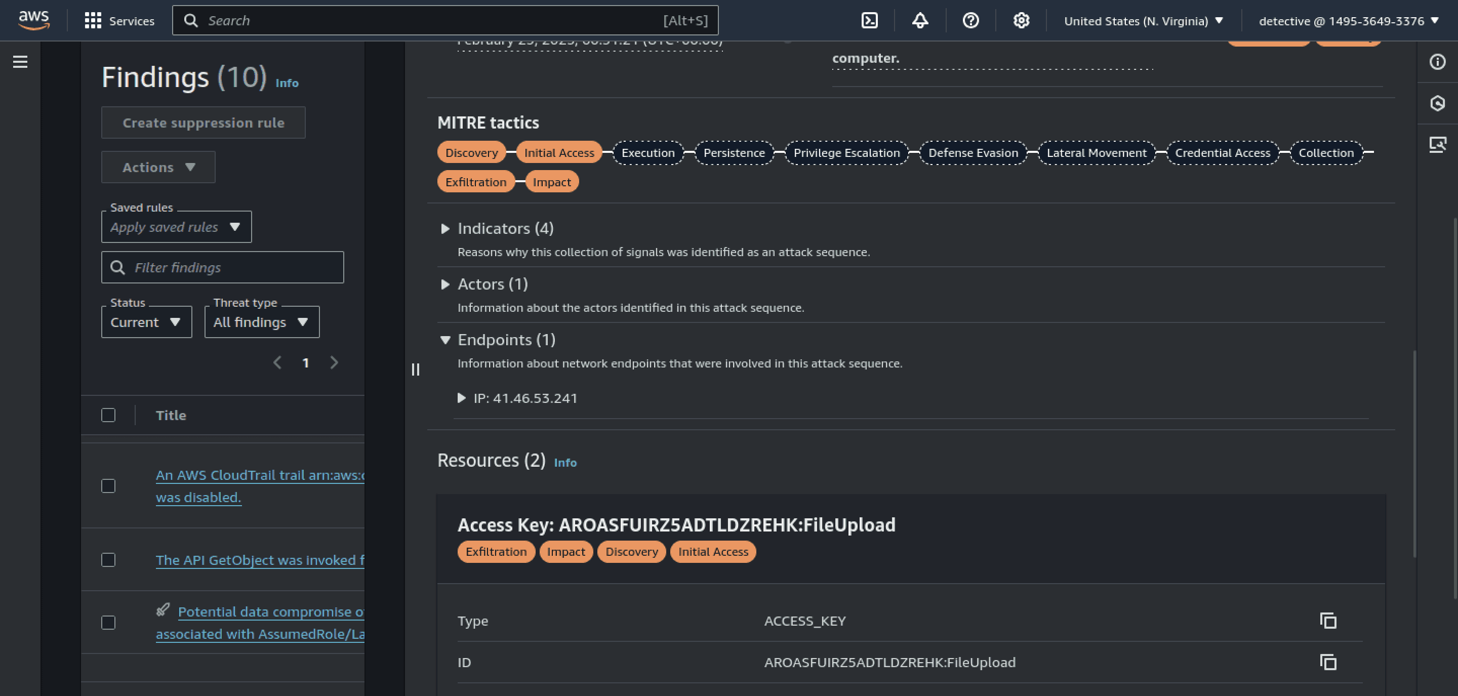Image resolution: width=1458 pixels, height=696 pixels.
Task: Click Create suppression rule button
Action: pyautogui.click(x=203, y=122)
